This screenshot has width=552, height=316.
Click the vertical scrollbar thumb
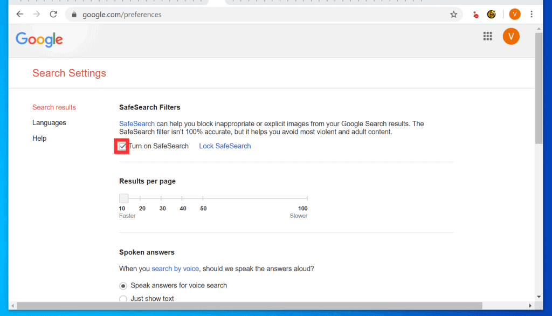[x=539, y=88]
